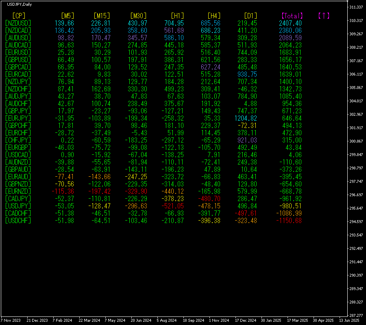Click EURJPY D1 value 1204.82
Image resolution: width=366 pixels, height=325 pixels.
(x=246, y=118)
